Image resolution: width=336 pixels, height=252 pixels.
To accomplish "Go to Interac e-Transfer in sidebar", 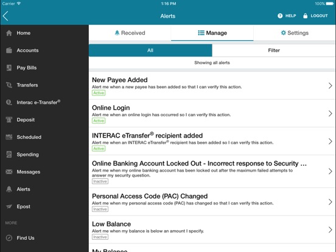I will click(44, 102).
